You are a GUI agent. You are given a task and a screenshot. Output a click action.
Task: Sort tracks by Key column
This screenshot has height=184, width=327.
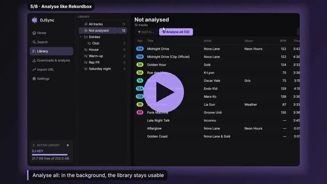pyautogui.click(x=140, y=41)
